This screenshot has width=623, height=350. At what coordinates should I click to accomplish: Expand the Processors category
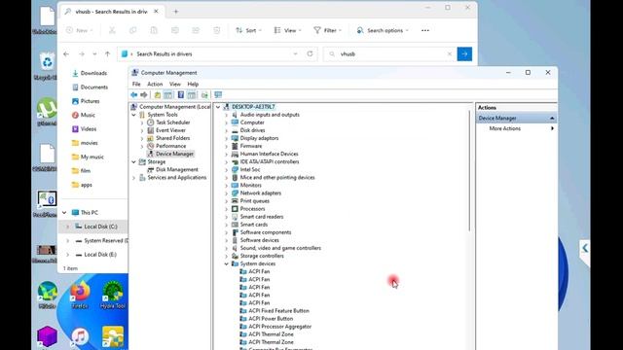pyautogui.click(x=227, y=209)
